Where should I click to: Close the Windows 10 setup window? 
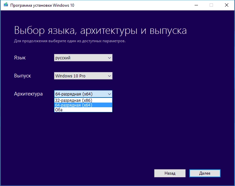click(x=227, y=5)
